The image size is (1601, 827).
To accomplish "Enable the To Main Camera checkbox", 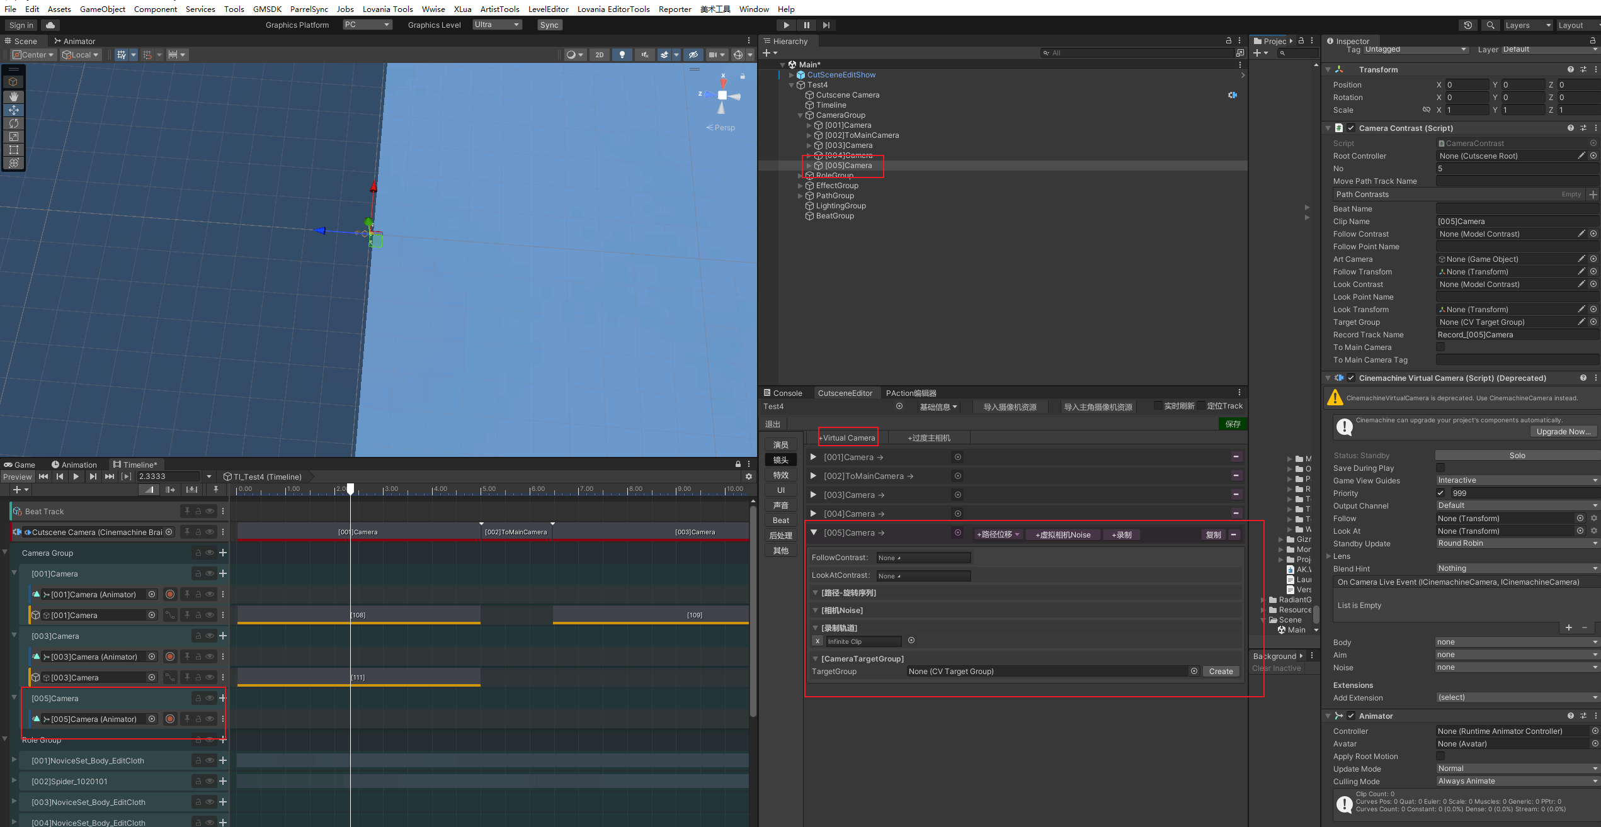I will point(1440,347).
